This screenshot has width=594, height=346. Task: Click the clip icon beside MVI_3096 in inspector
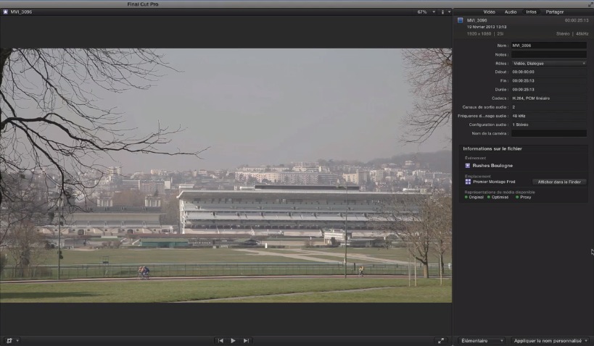coord(460,21)
